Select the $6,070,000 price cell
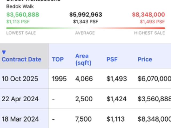 (154, 79)
